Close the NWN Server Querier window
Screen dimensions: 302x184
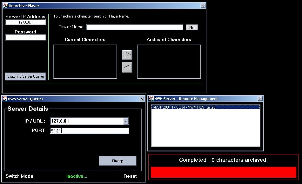(142, 99)
